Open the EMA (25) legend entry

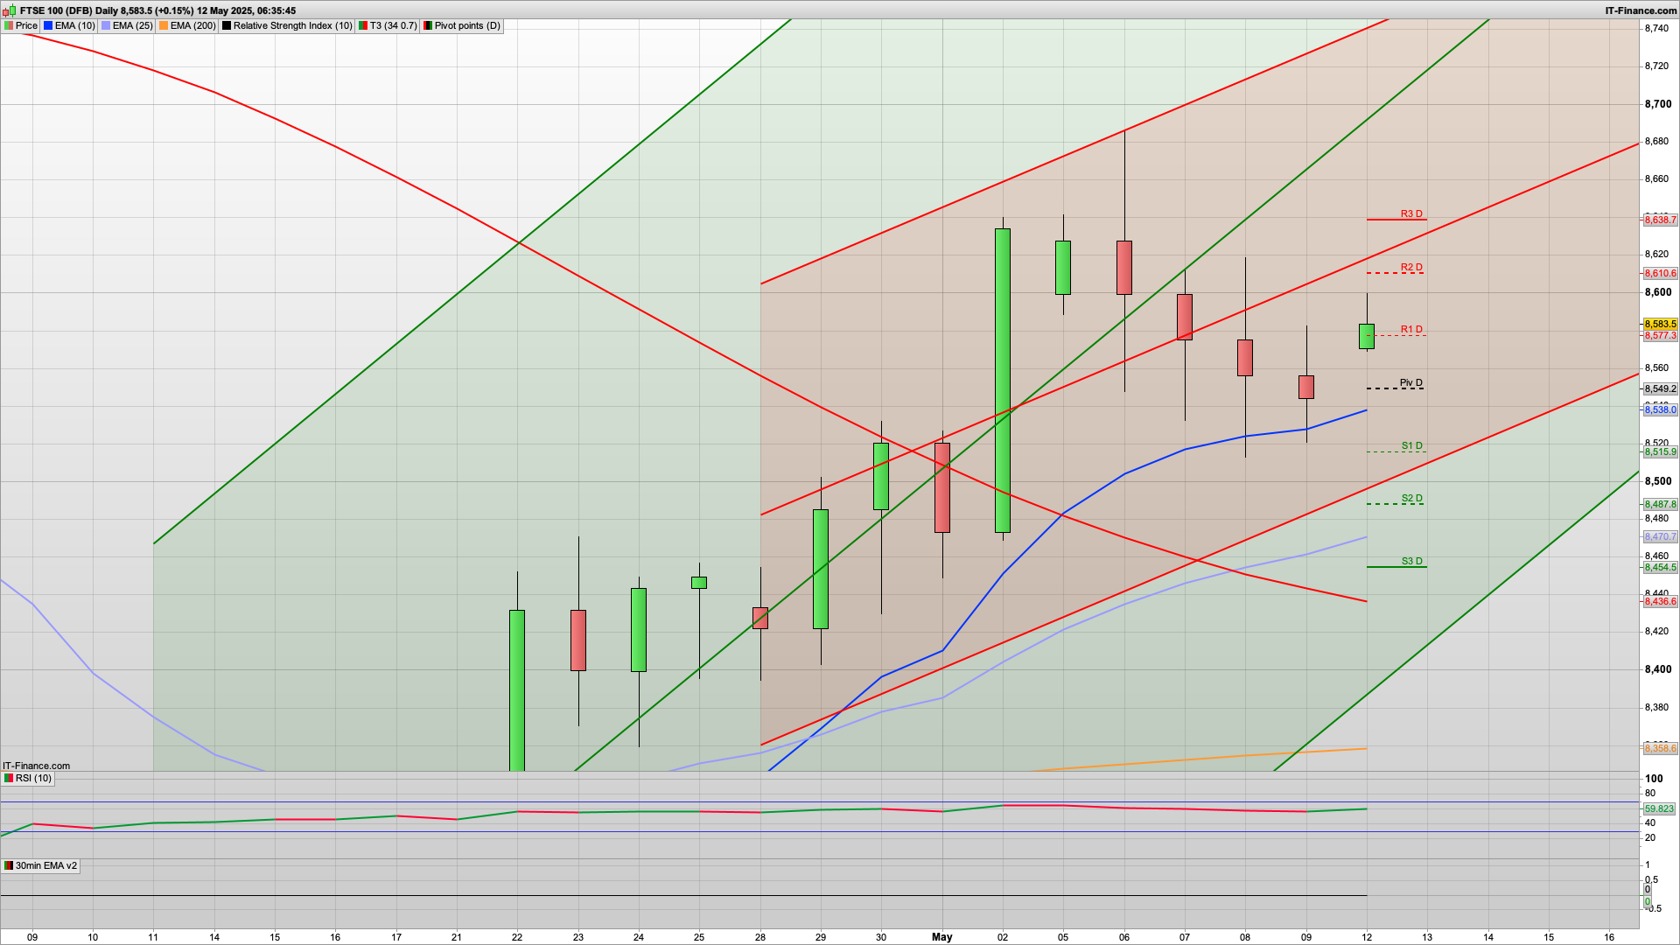127,25
